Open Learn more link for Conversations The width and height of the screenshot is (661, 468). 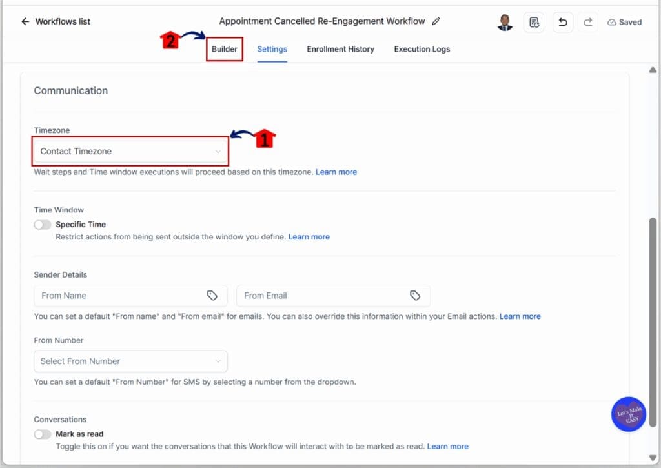(448, 447)
